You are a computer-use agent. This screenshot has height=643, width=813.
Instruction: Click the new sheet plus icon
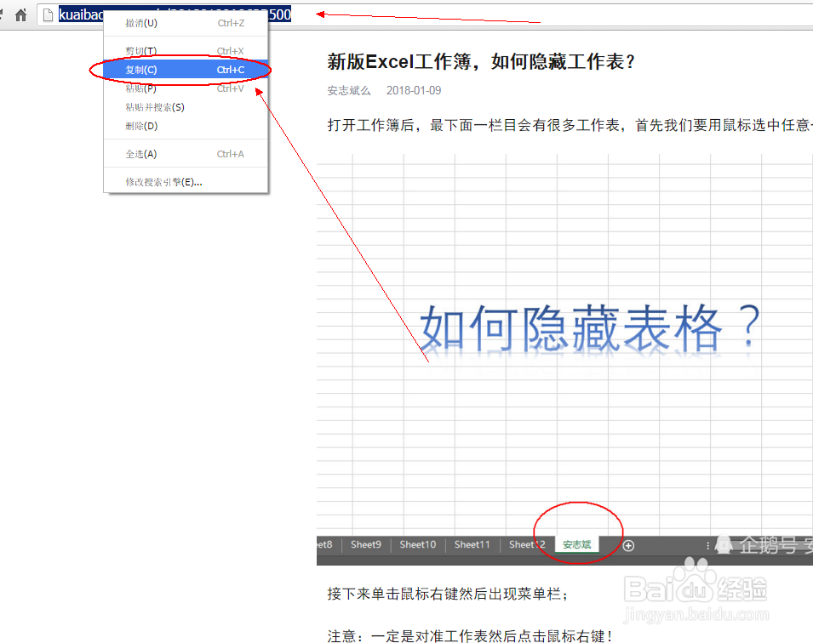(x=628, y=545)
